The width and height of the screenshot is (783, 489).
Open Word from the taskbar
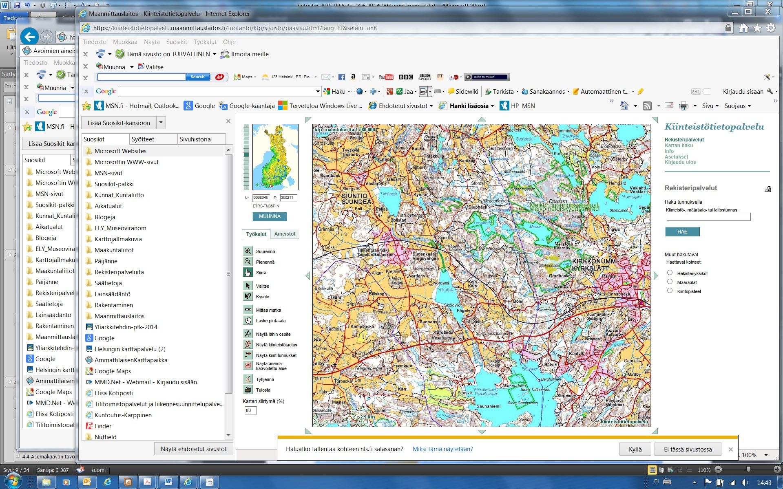(168, 482)
